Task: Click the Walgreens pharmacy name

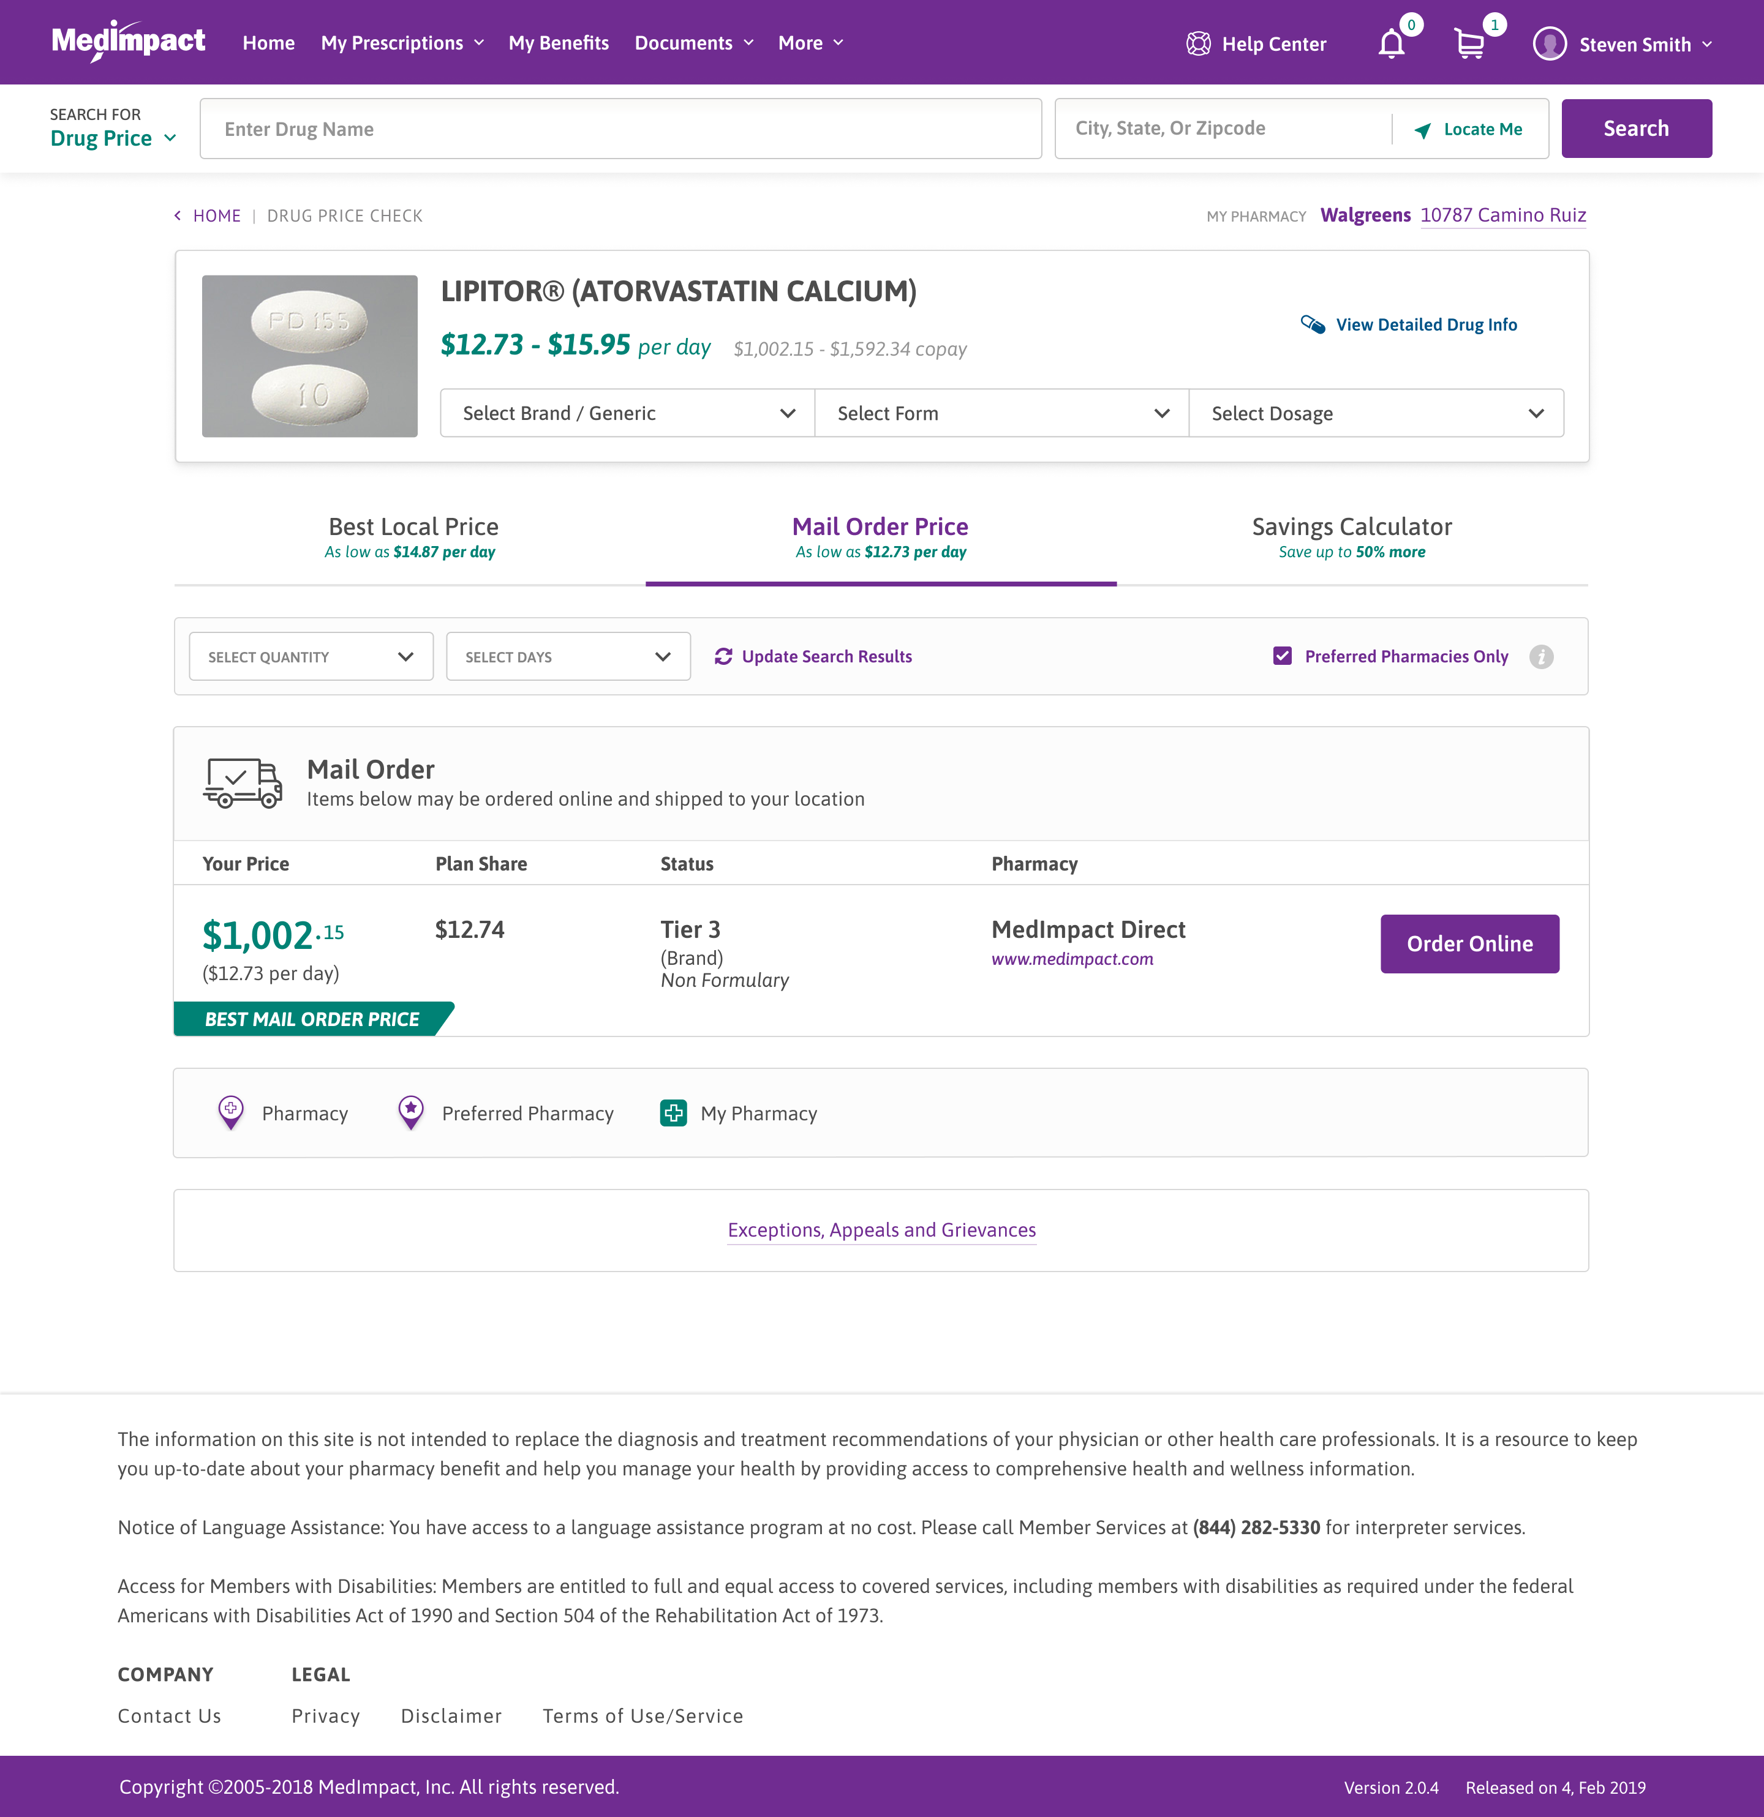Action: click(x=1365, y=215)
